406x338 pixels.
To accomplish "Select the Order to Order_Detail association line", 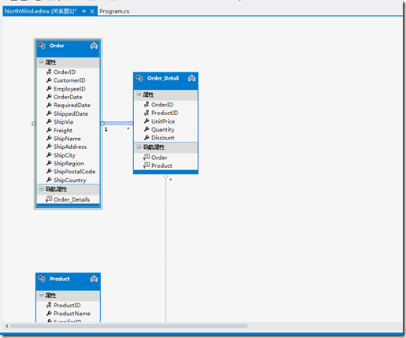I will tap(117, 123).
